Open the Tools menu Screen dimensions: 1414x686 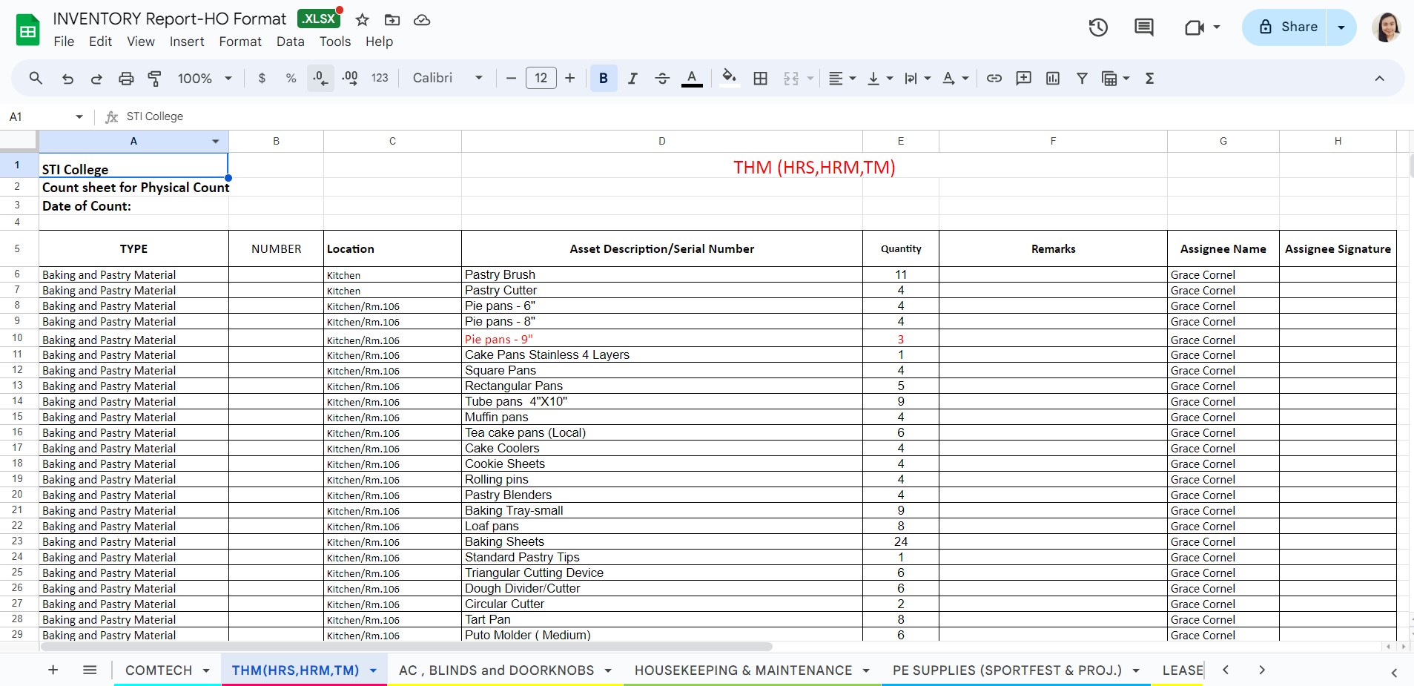(x=335, y=42)
